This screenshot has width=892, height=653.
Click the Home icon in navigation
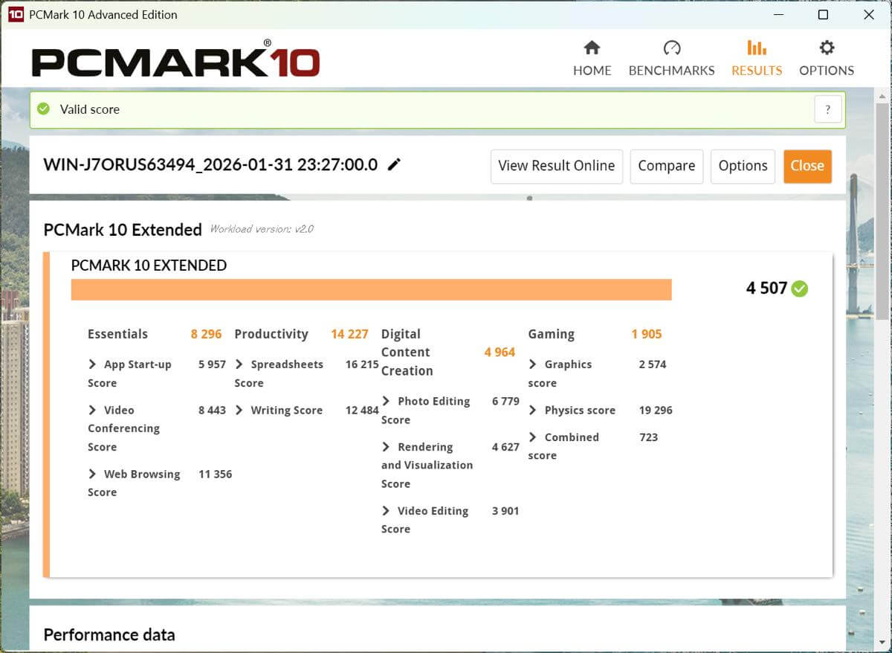592,48
